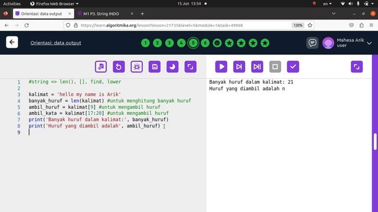Open the system volume indicator
Viewport: 378px width, 212px height.
[x=350, y=4]
